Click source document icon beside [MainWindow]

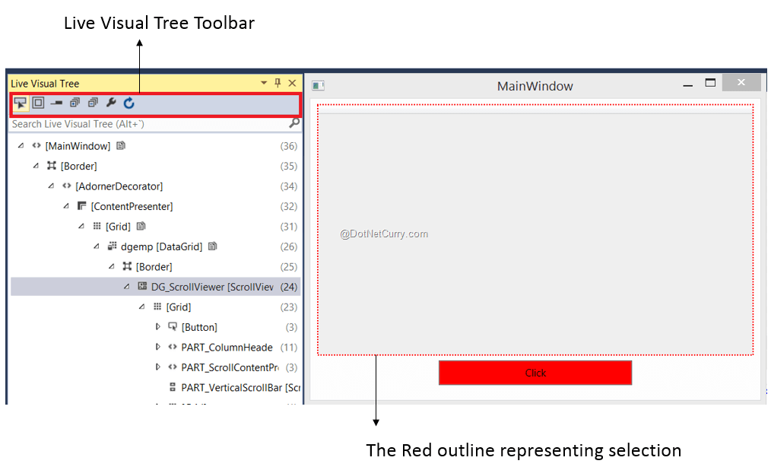pyautogui.click(x=121, y=145)
